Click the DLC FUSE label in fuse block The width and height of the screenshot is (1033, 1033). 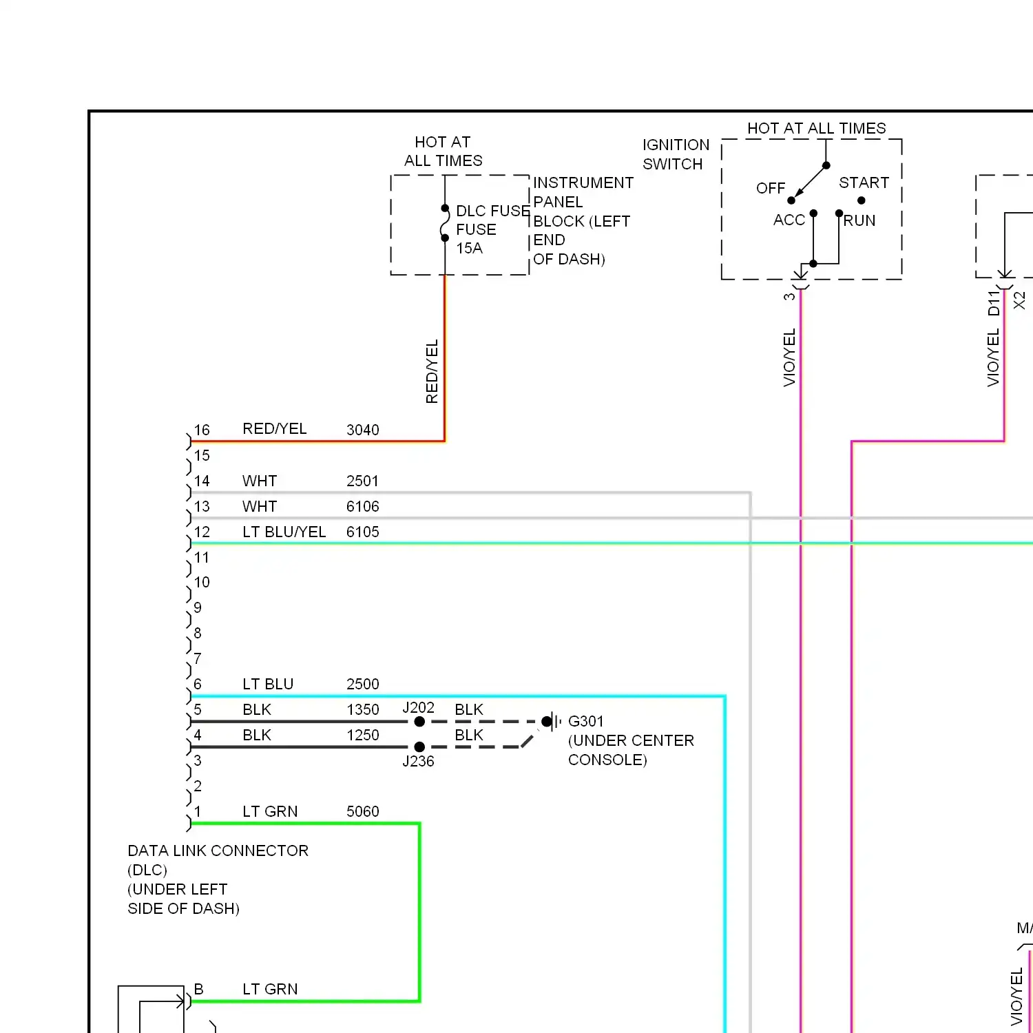click(x=493, y=211)
